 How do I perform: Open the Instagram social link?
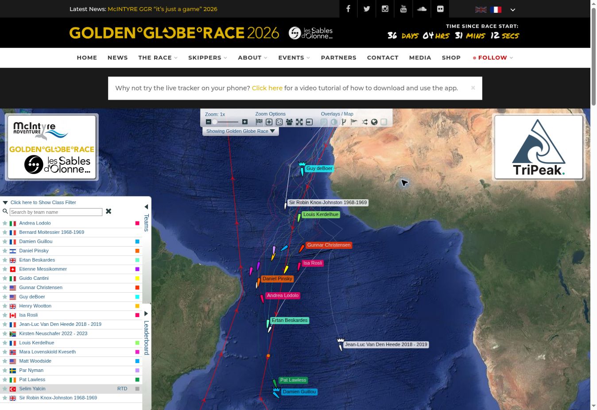tap(385, 9)
